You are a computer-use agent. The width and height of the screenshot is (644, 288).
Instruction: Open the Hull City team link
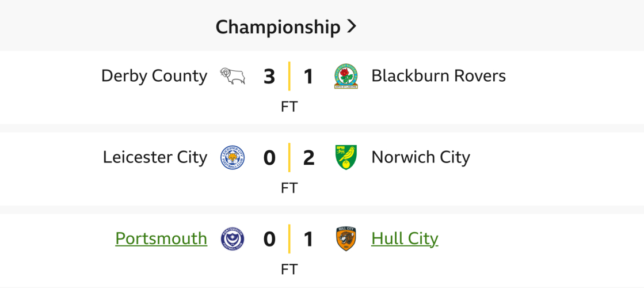pyautogui.click(x=405, y=238)
